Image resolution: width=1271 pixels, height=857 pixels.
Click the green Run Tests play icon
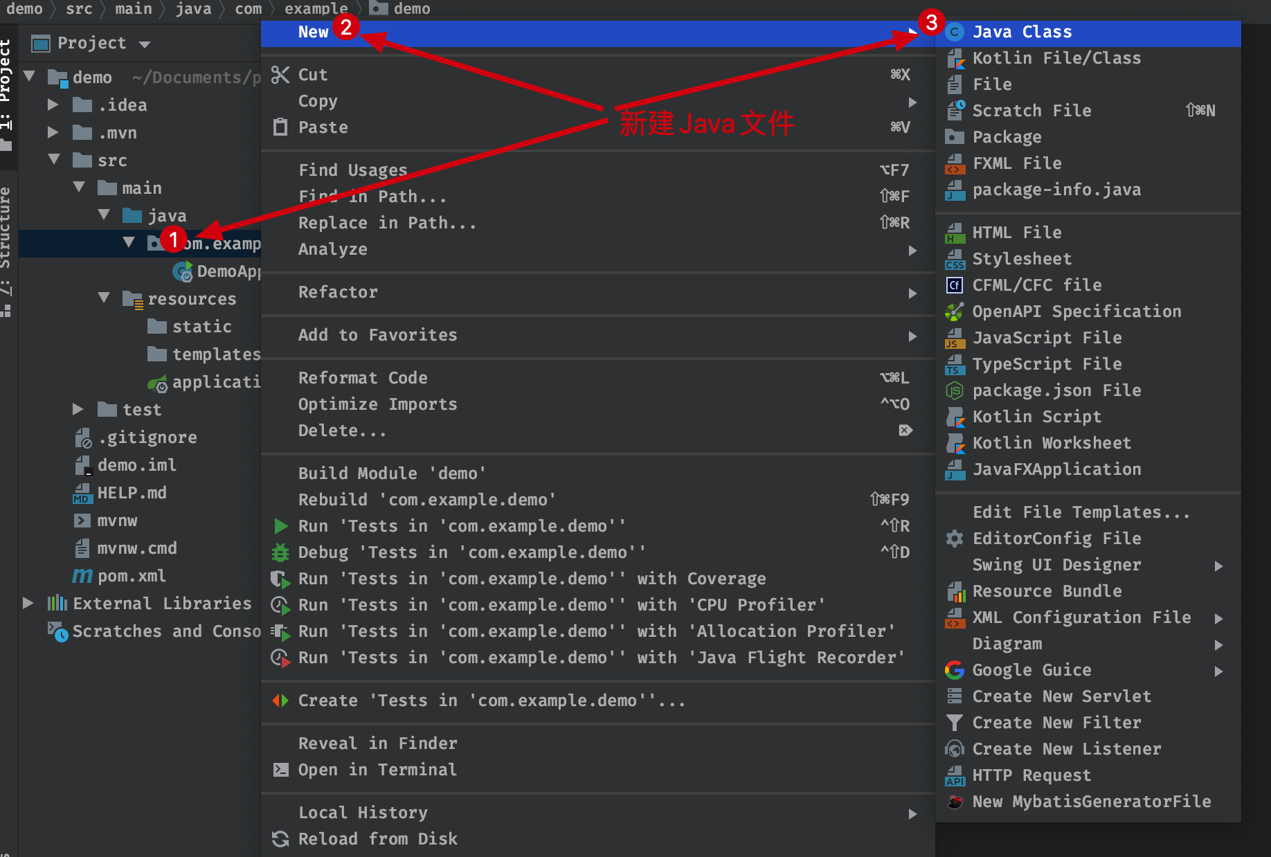[x=280, y=526]
